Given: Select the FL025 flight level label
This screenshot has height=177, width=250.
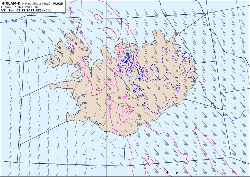Looking at the screenshot, I should [x=58, y=3].
